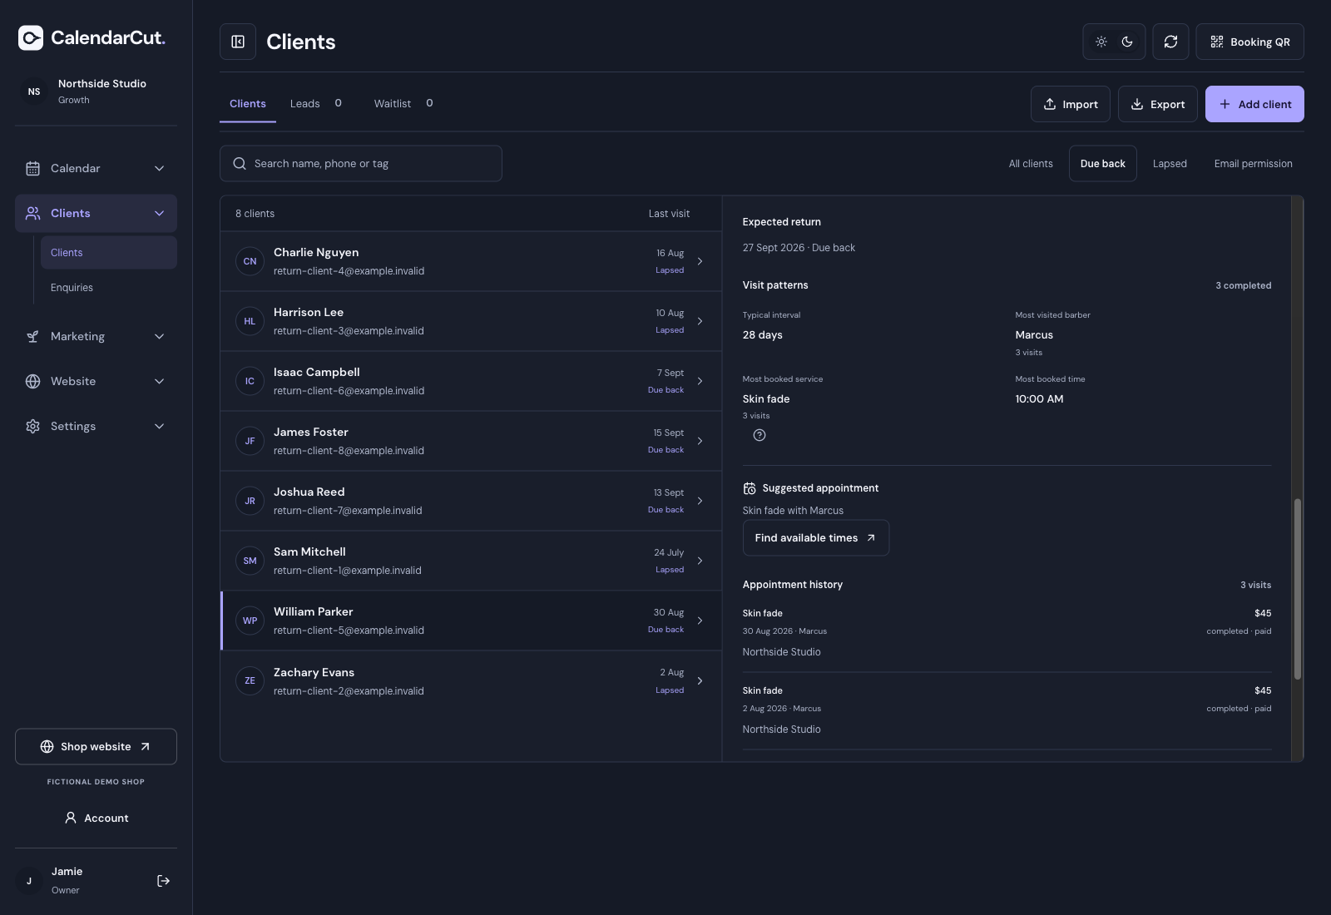Focus the search name, phone or tag field

point(361,164)
